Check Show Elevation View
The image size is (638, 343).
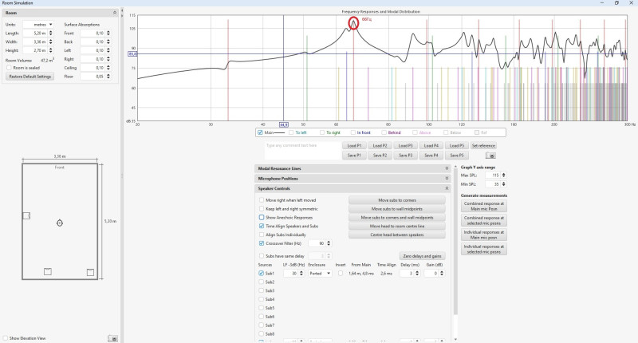click(x=6, y=338)
